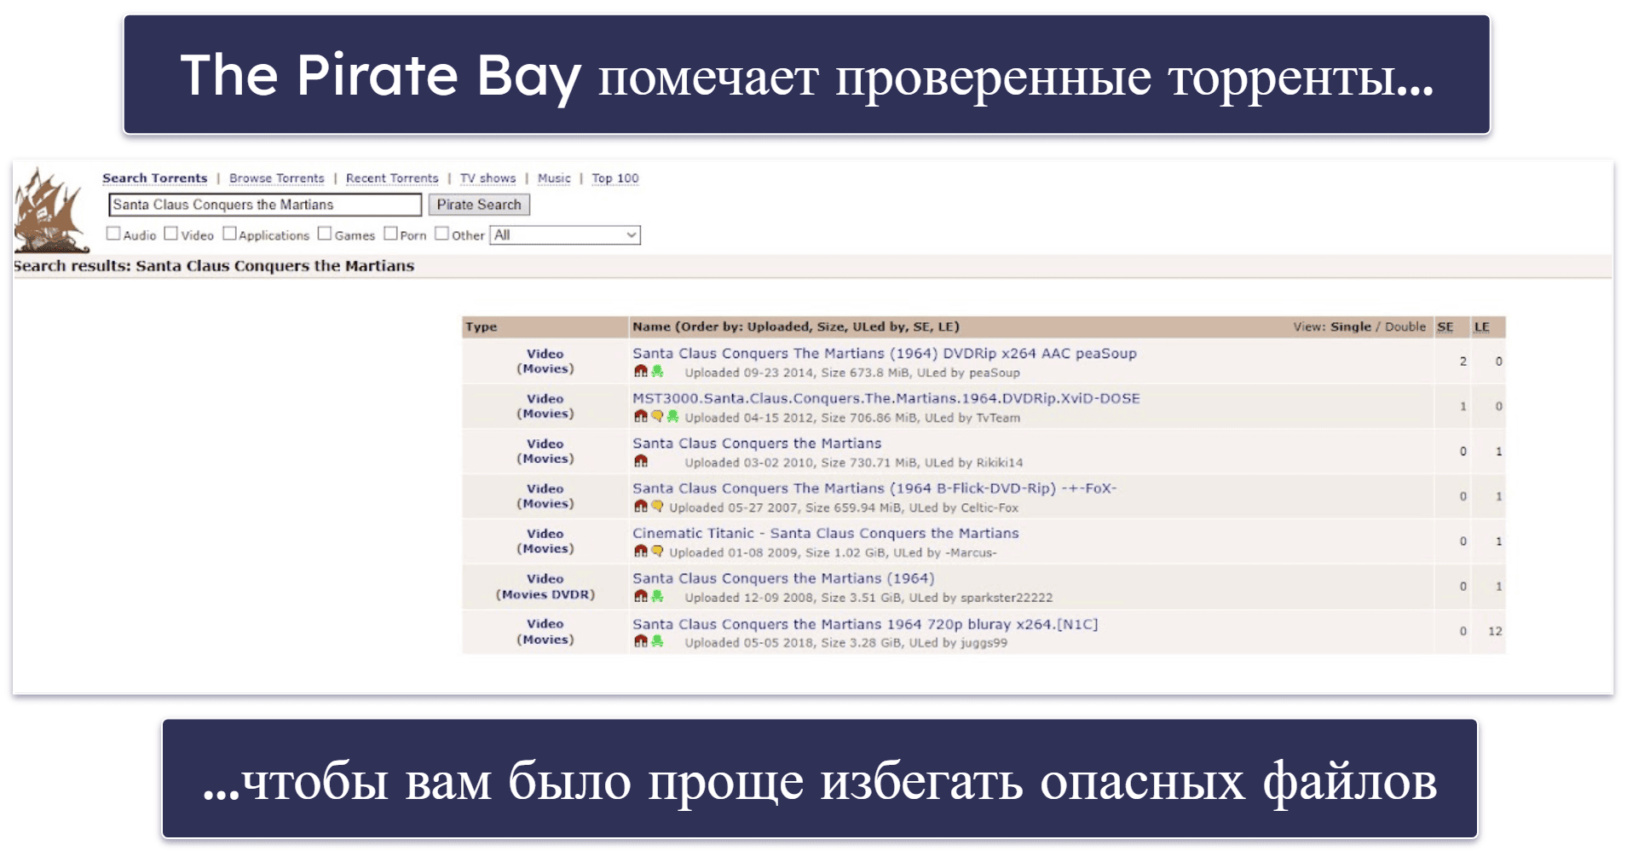Click magnet icon for B-Flick-DVD-Rip FoX torrent
1627x851 pixels.
pyautogui.click(x=641, y=507)
